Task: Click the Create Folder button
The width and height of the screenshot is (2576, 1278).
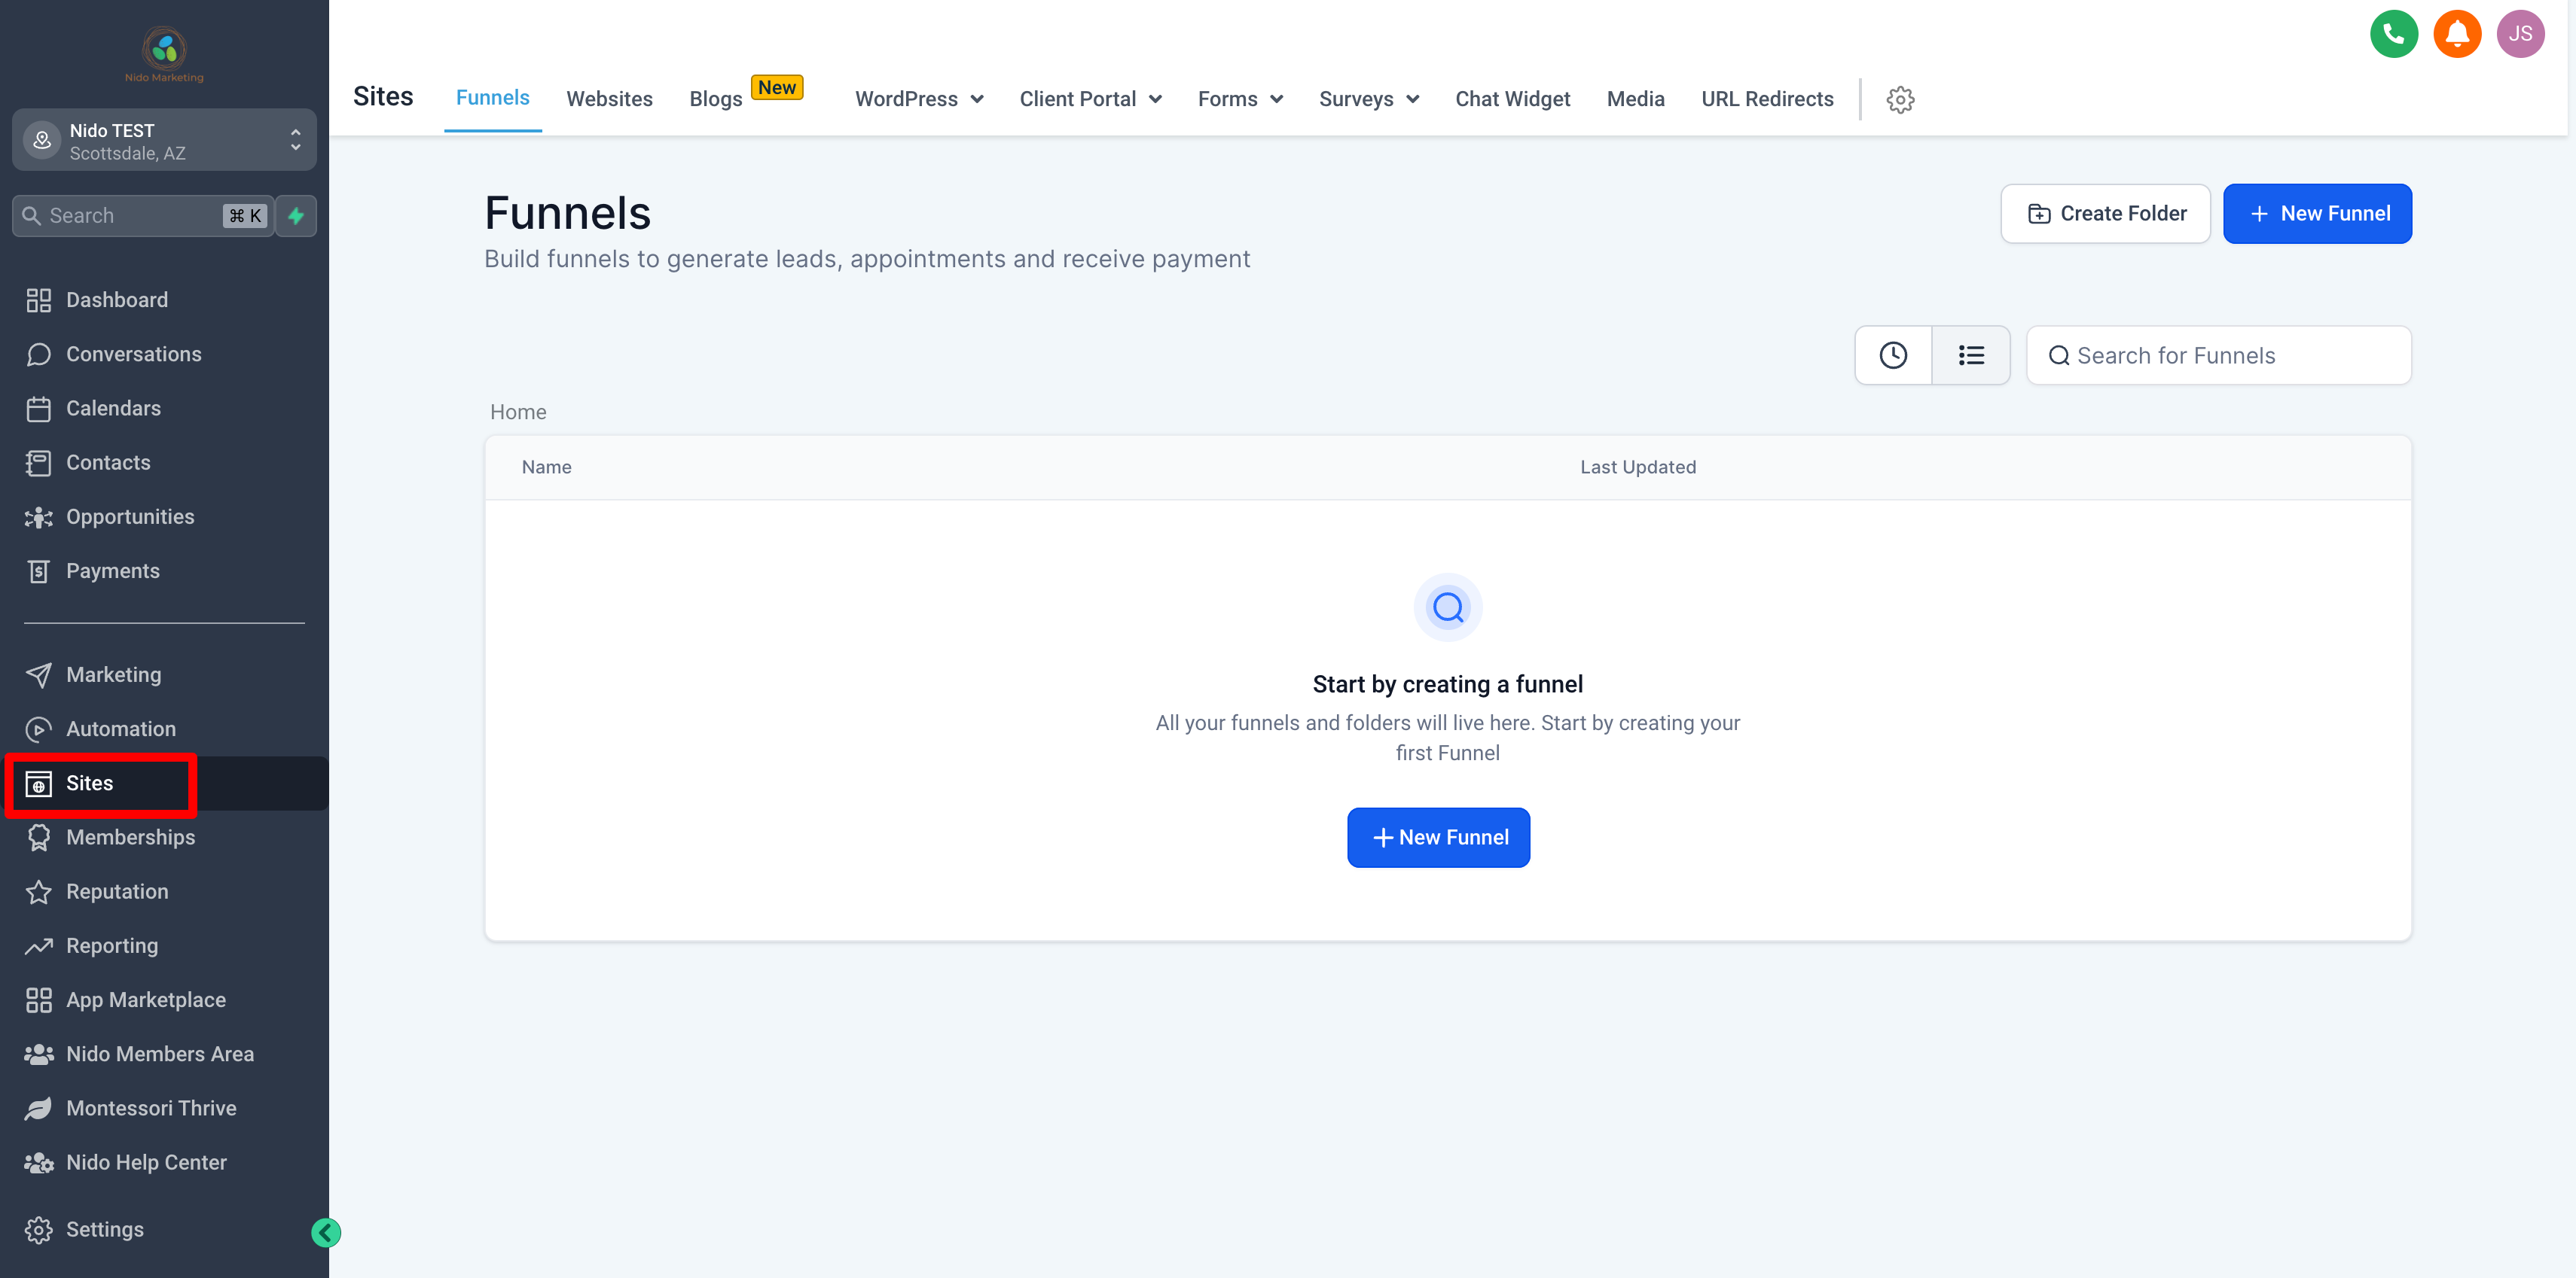Action: tap(2105, 214)
